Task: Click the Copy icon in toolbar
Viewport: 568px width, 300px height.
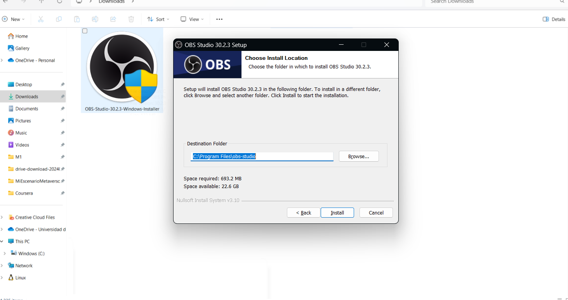Action: (x=59, y=19)
